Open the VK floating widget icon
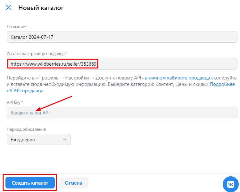 click(x=230, y=184)
